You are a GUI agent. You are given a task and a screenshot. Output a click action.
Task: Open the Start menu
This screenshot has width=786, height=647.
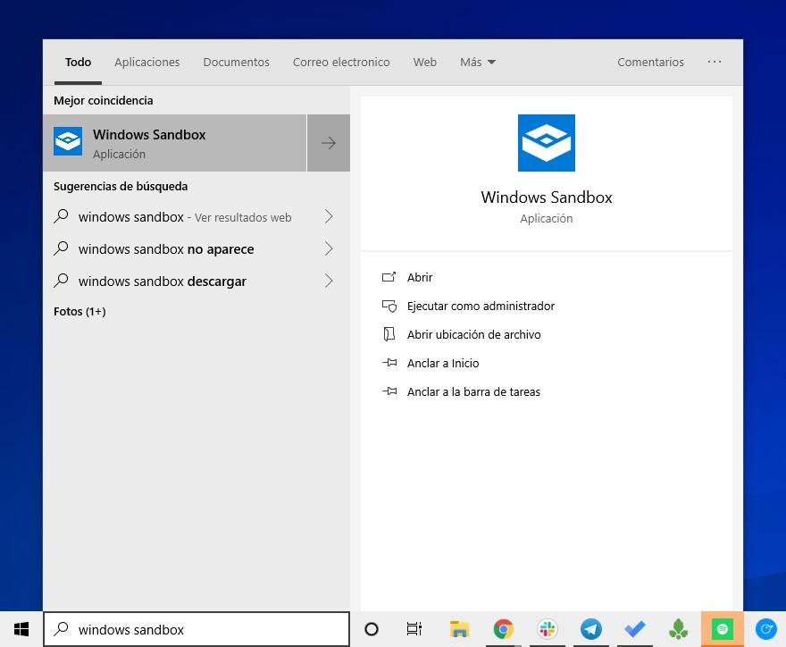point(21,629)
